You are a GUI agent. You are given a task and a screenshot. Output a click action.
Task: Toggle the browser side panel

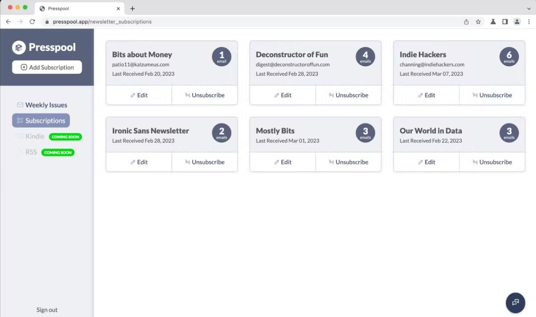click(x=505, y=21)
